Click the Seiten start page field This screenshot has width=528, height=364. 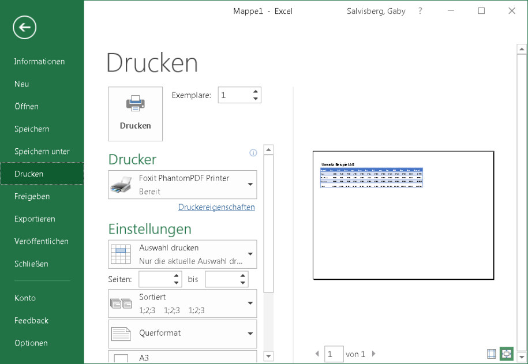pos(155,279)
